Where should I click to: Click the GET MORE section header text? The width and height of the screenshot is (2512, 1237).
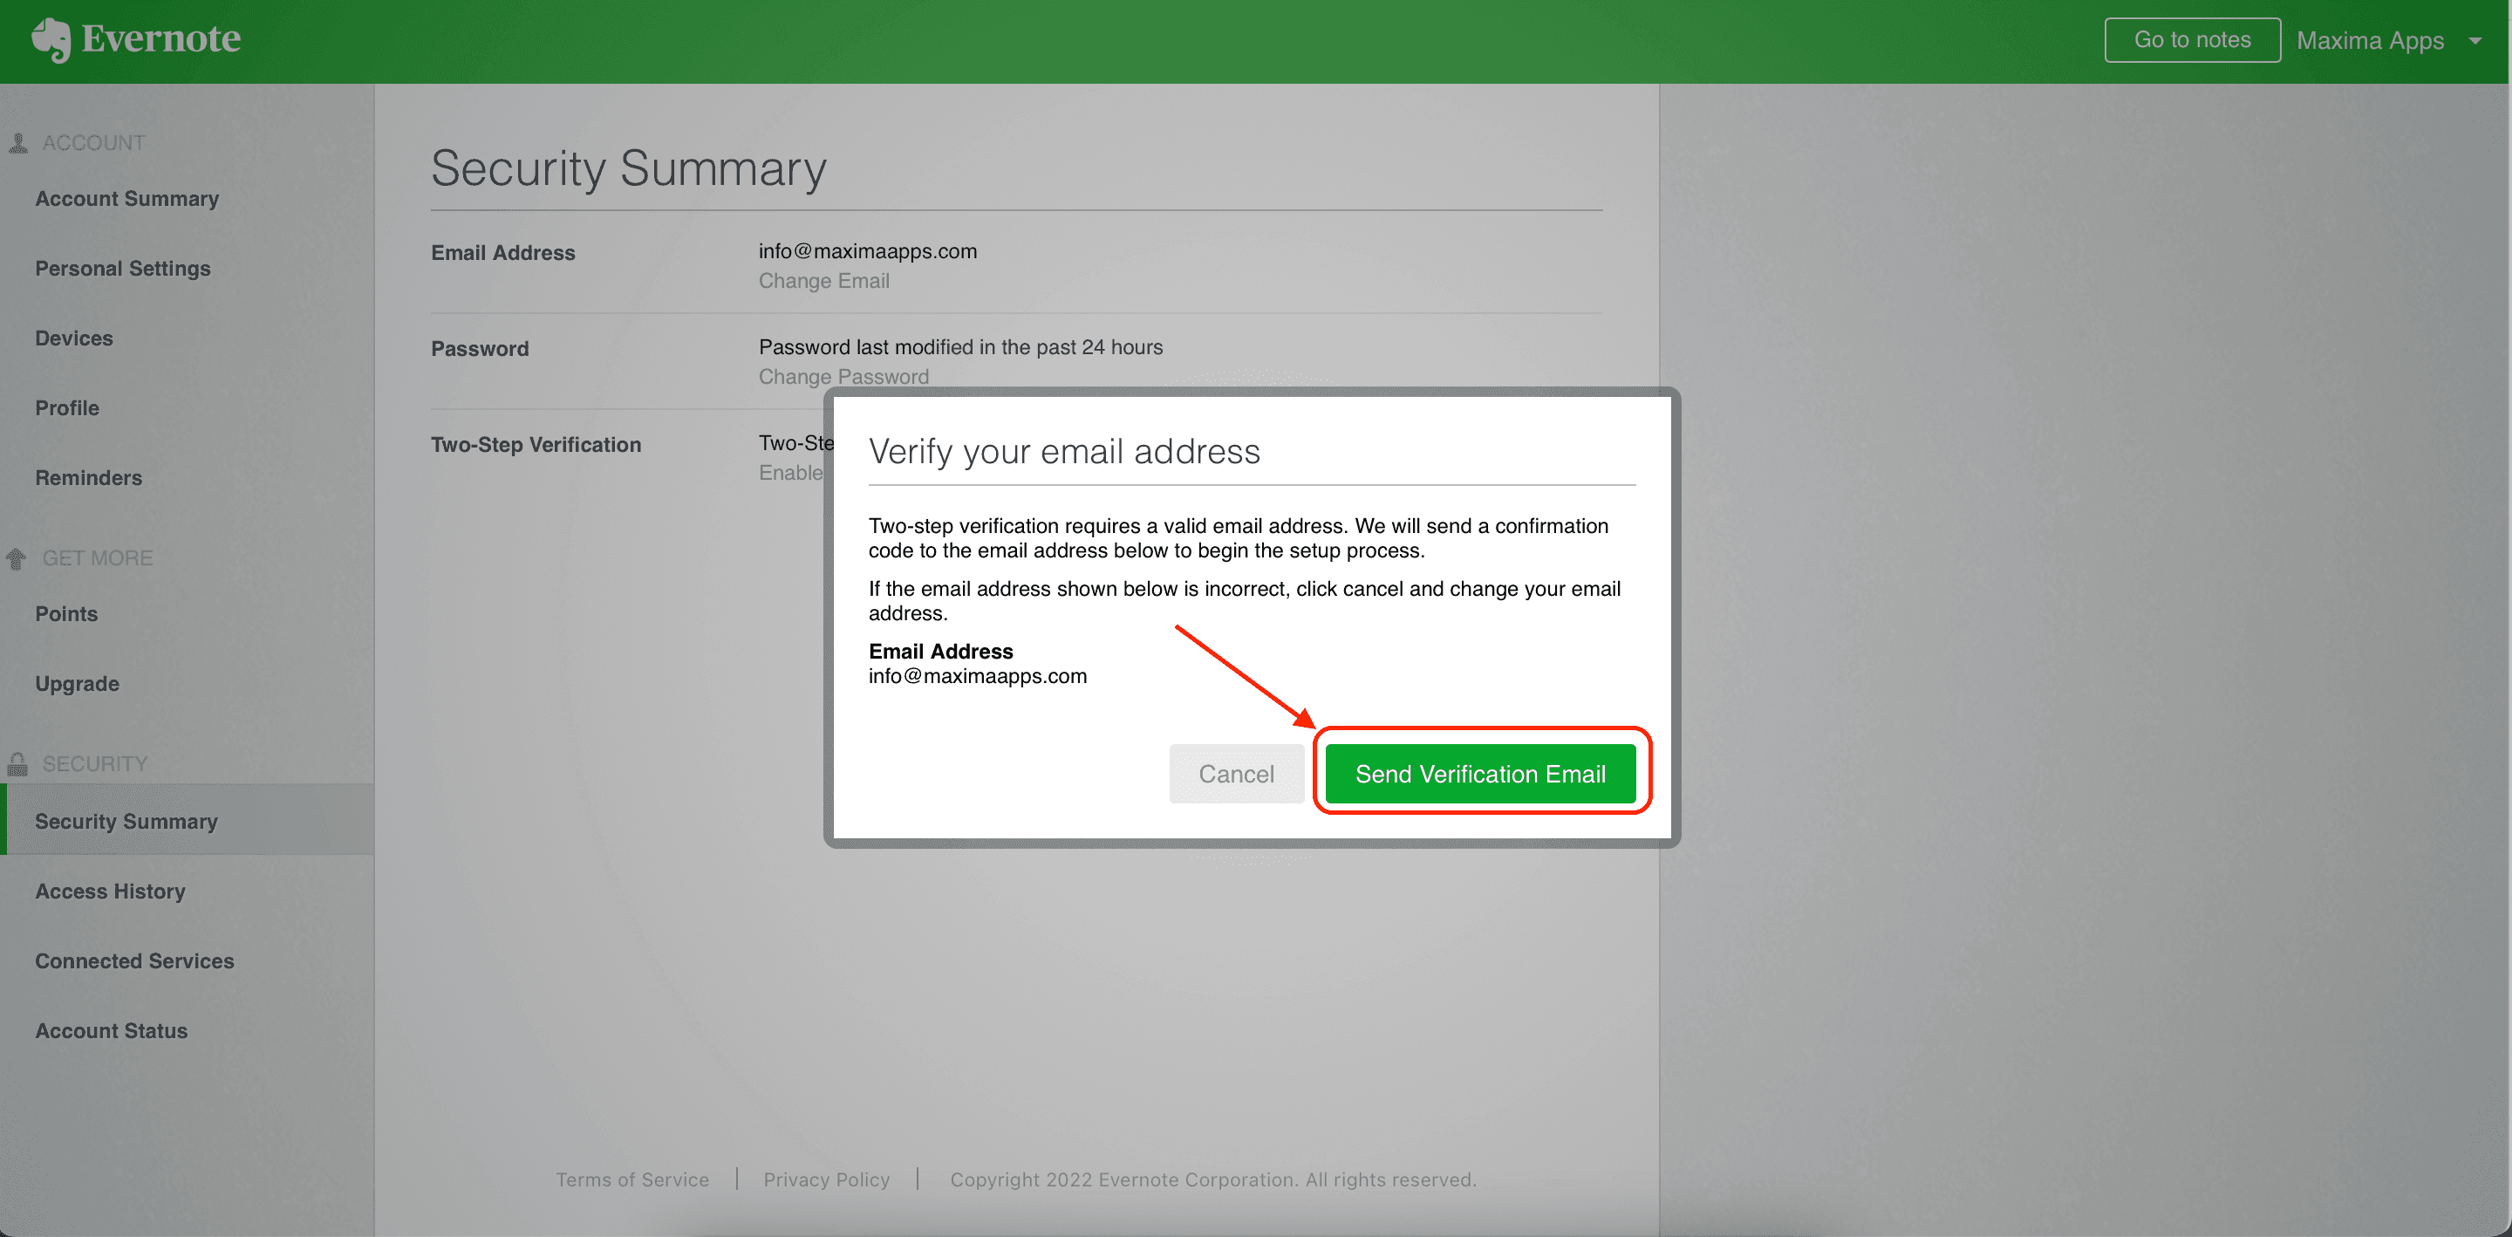point(98,558)
